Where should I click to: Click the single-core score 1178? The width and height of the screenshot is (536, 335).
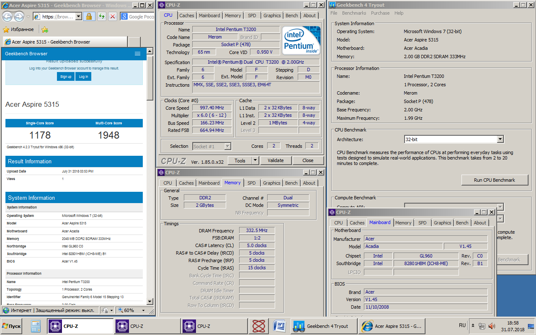coord(40,135)
